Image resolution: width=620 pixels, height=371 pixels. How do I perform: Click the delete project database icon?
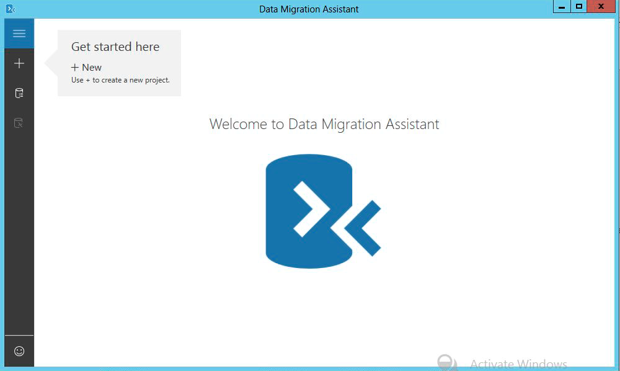[19, 123]
